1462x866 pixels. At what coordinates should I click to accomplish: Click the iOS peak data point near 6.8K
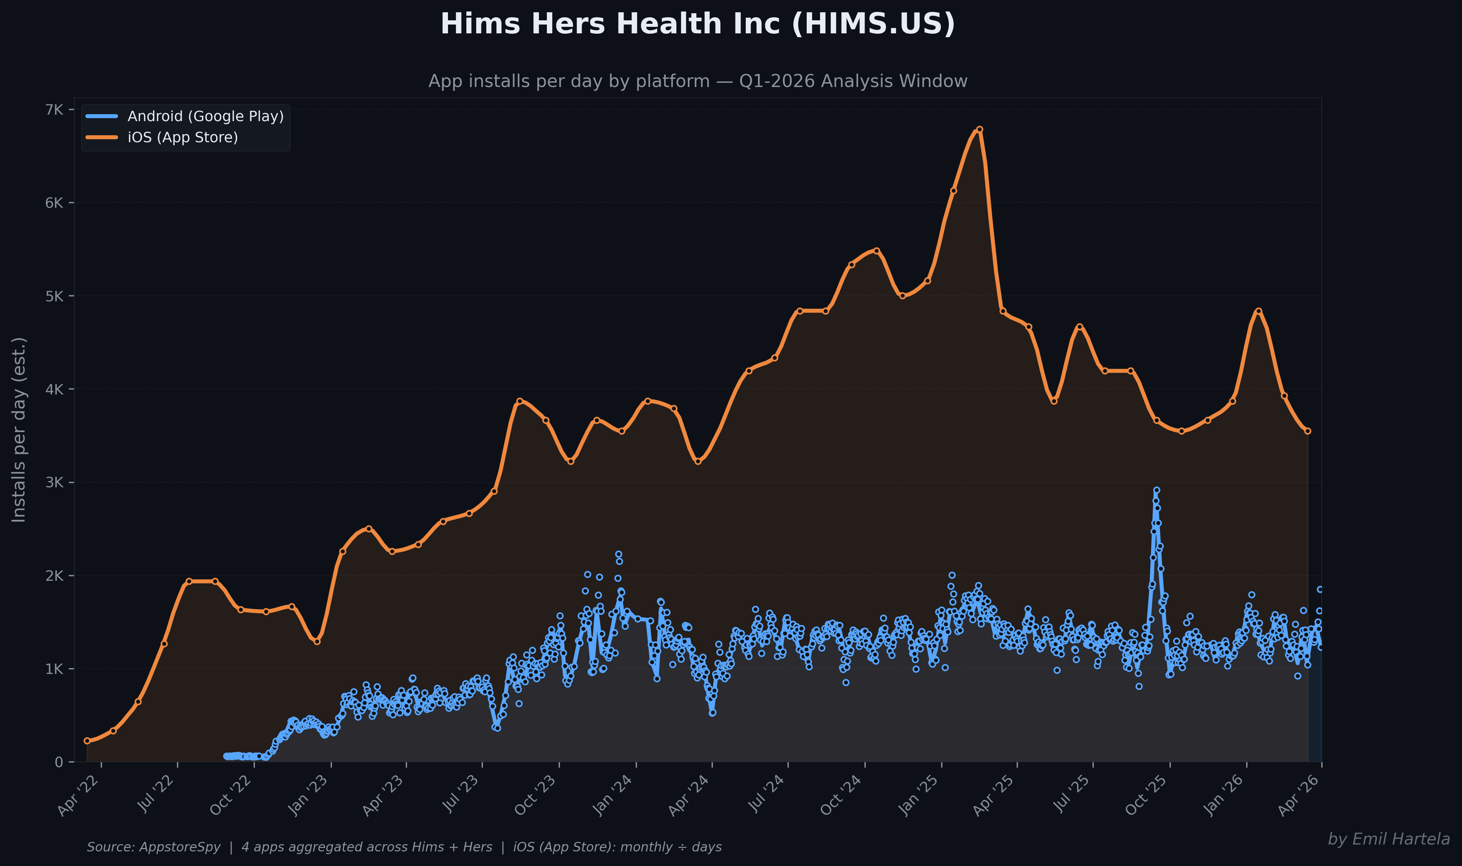(x=979, y=130)
